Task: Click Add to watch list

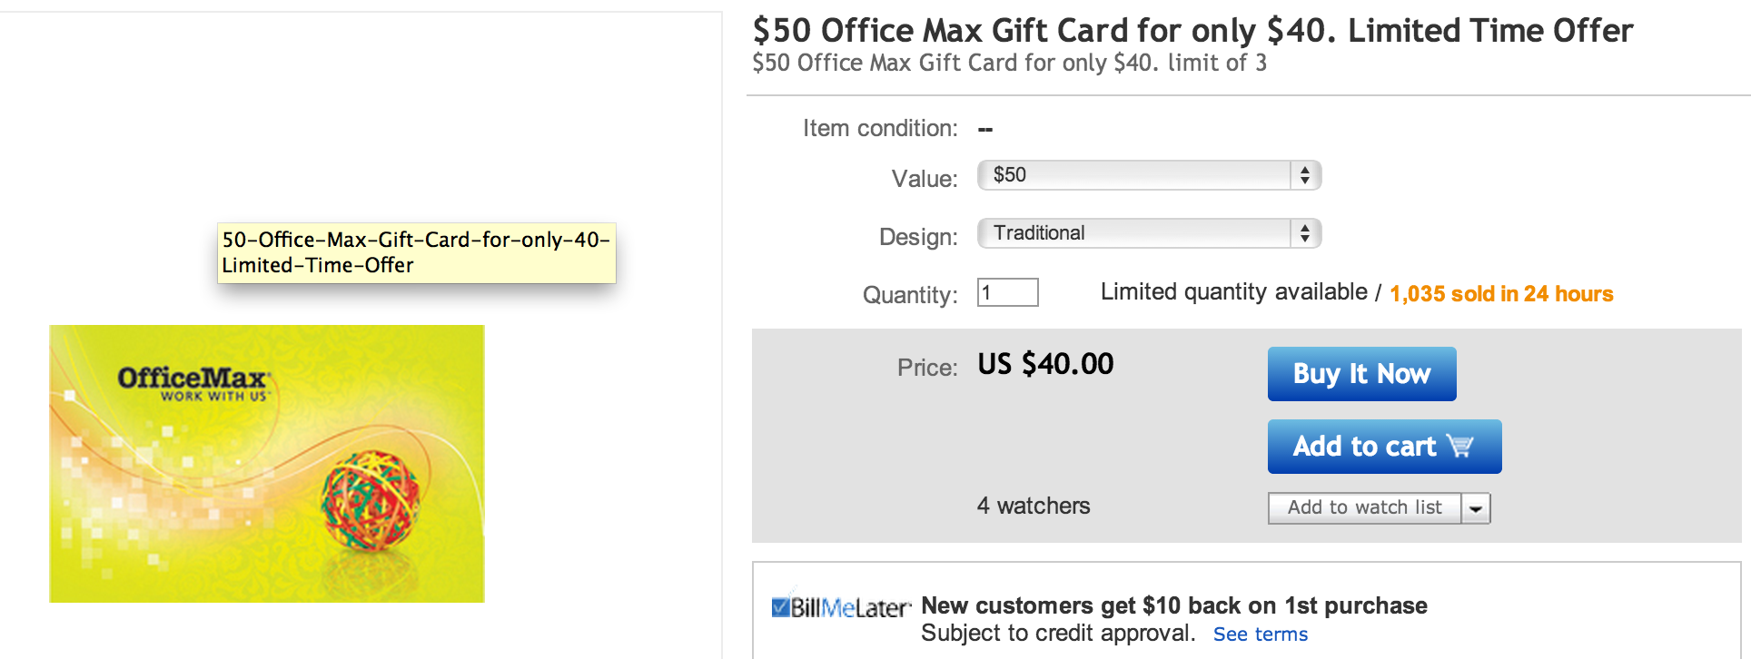Action: pos(1364,508)
